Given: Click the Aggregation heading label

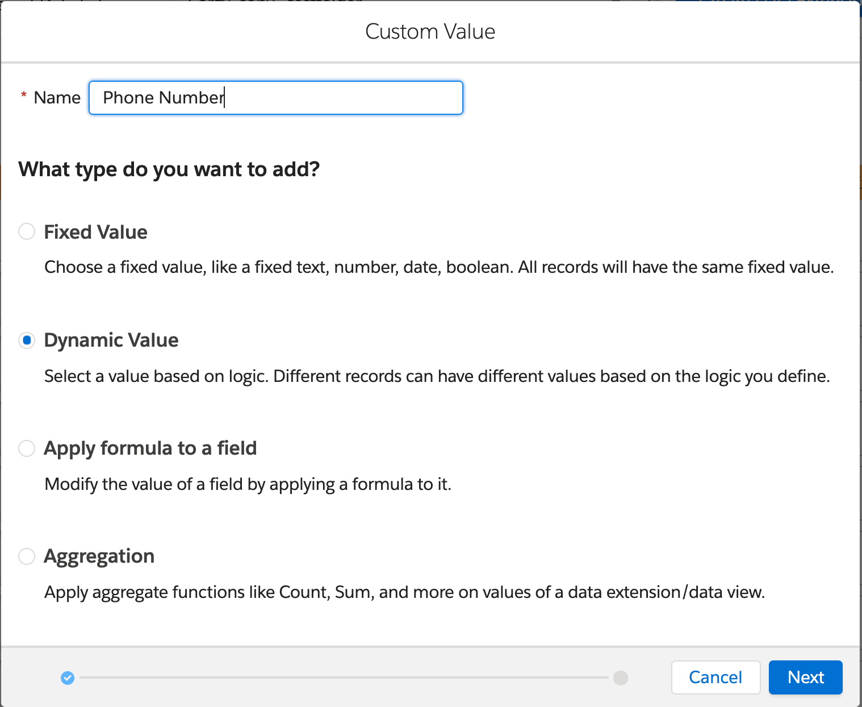Looking at the screenshot, I should coord(99,556).
